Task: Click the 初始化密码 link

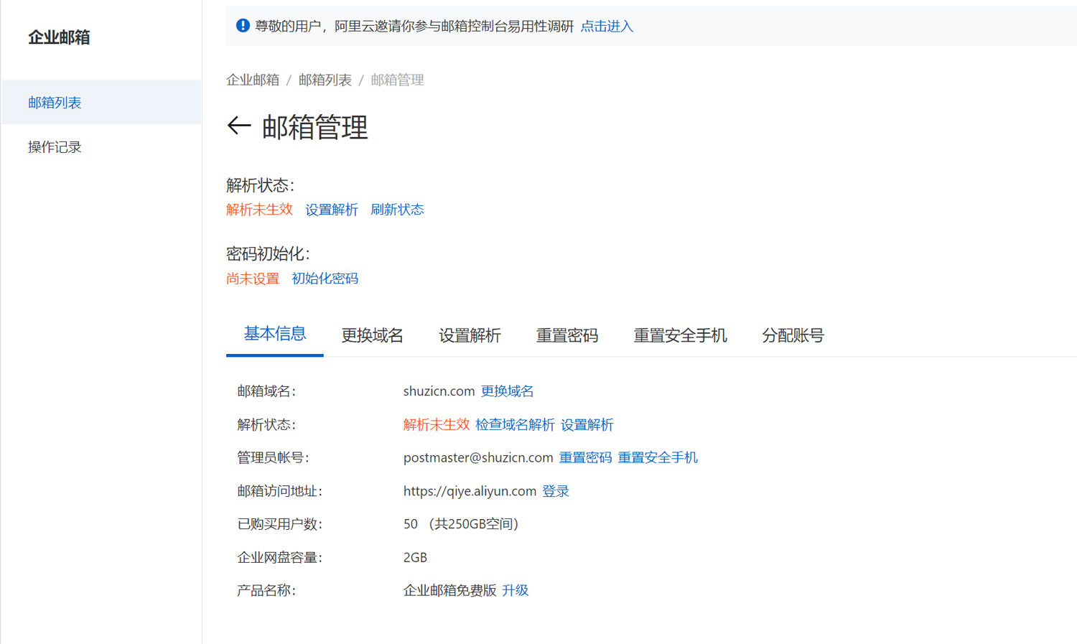Action: [x=325, y=279]
